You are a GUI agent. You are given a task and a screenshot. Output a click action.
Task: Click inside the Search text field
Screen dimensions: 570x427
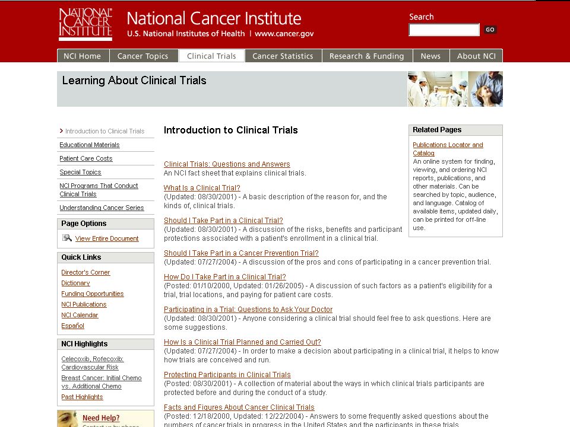444,30
